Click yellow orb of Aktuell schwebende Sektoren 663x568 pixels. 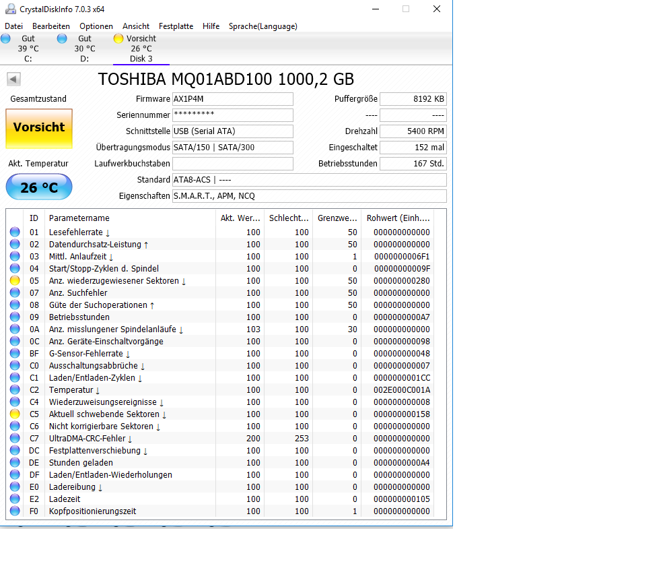[15, 414]
